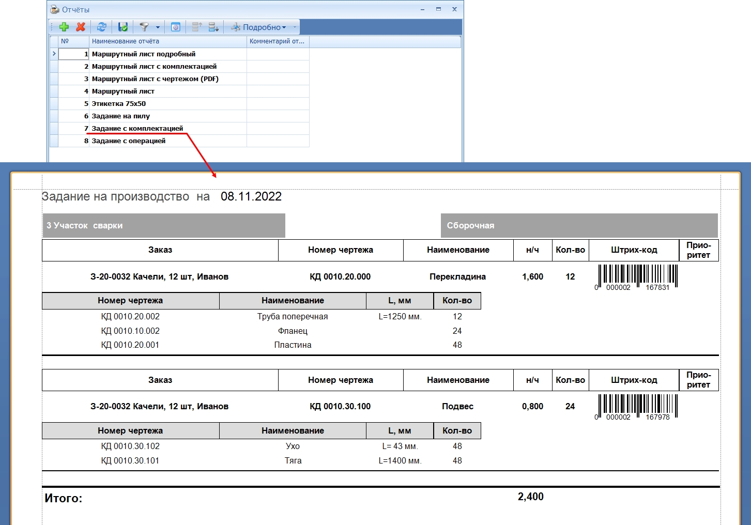
Task: Save changes with the floppy disk icon
Action: pos(123,27)
